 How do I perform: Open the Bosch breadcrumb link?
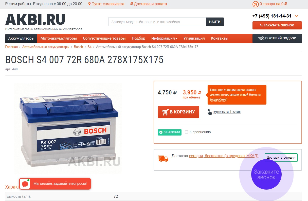point(78,47)
